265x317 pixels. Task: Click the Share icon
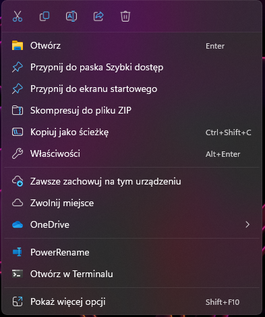(x=98, y=16)
